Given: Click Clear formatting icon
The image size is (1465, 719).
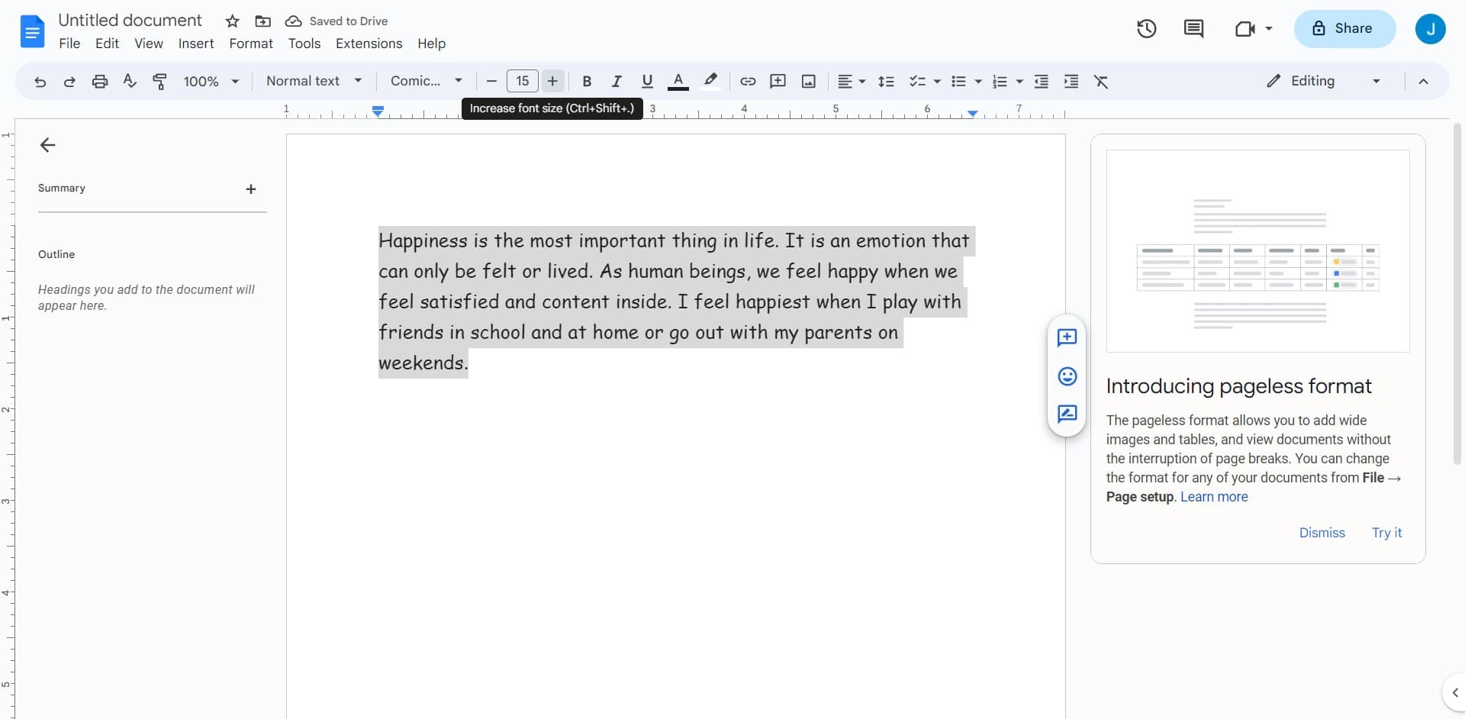Looking at the screenshot, I should 1101,82.
